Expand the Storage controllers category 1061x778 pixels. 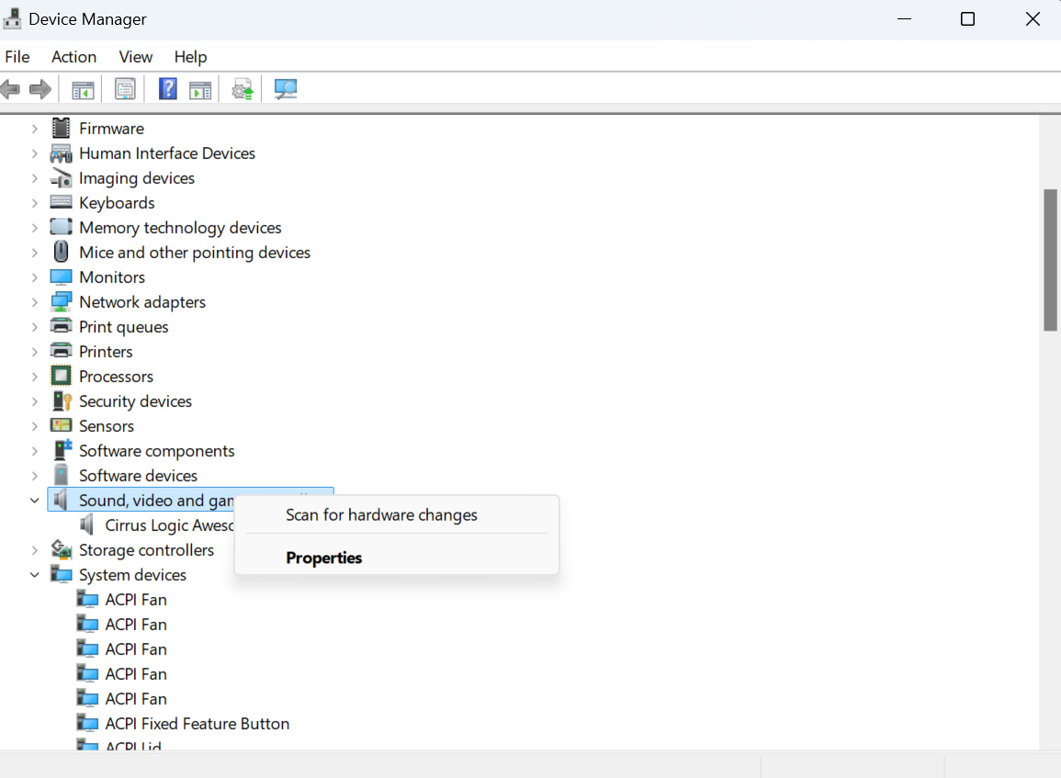click(x=35, y=549)
